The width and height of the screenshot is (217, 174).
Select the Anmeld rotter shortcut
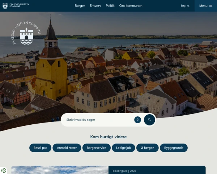pyautogui.click(x=67, y=148)
